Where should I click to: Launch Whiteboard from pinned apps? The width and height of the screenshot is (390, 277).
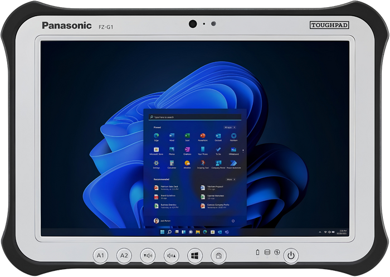233,151
